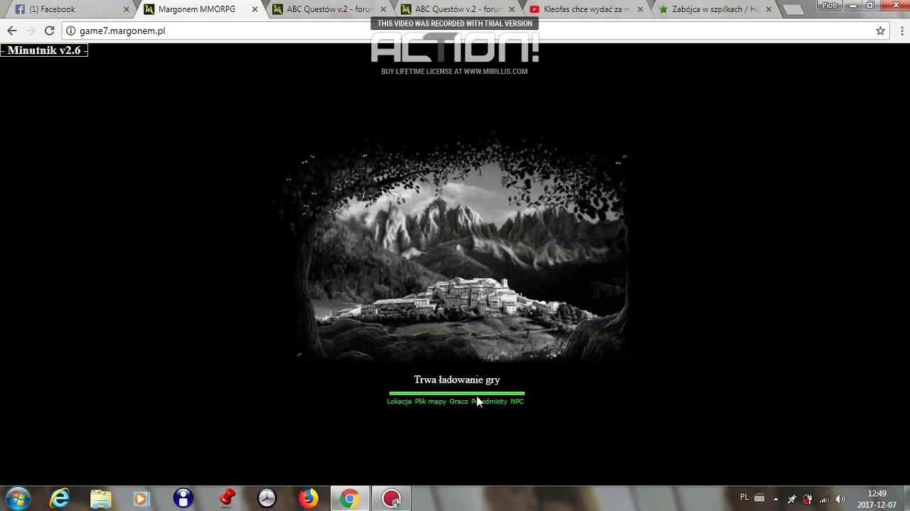910x511 pixels.
Task: Switch to Chrome on the taskbar
Action: [x=349, y=499]
